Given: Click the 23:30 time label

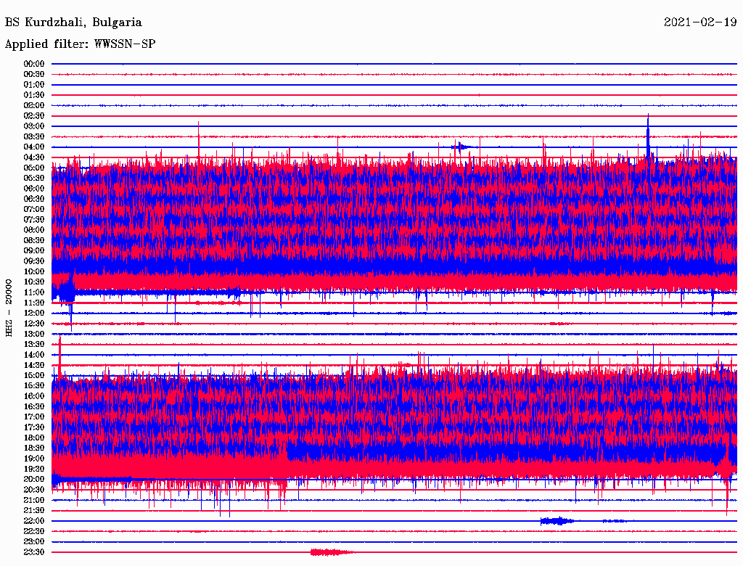Looking at the screenshot, I should (x=34, y=552).
